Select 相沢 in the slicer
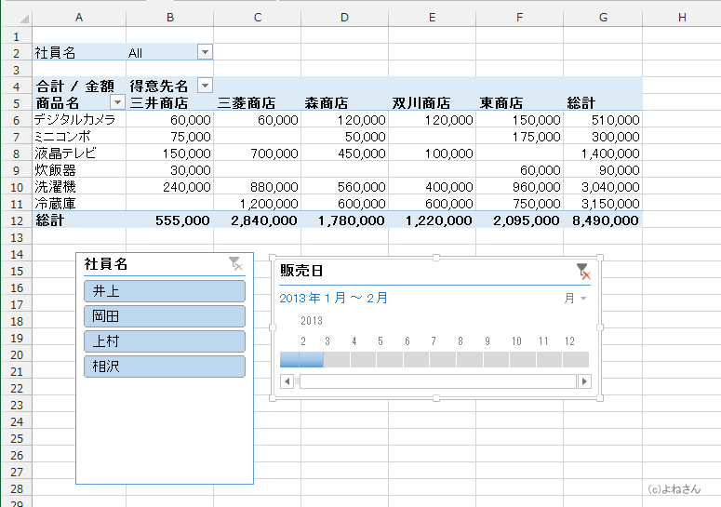This screenshot has height=507, width=721. pos(165,367)
